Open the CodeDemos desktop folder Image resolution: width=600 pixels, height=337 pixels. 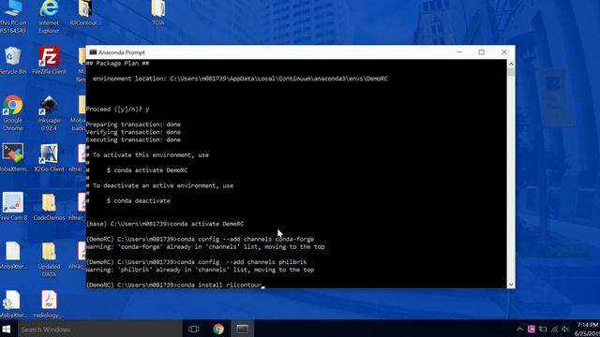pyautogui.click(x=49, y=206)
